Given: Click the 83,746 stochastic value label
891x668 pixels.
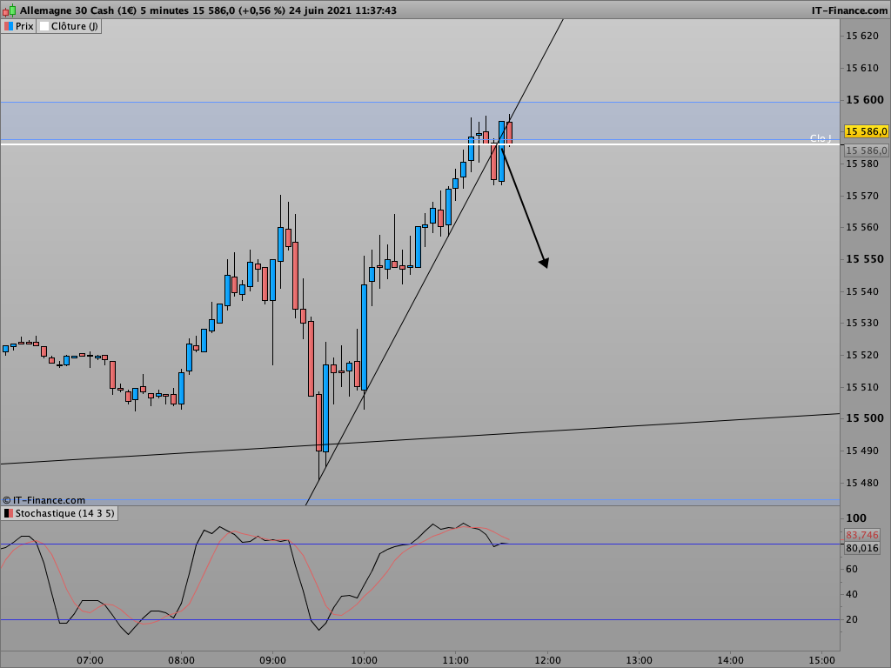Looking at the screenshot, I should pyautogui.click(x=862, y=535).
